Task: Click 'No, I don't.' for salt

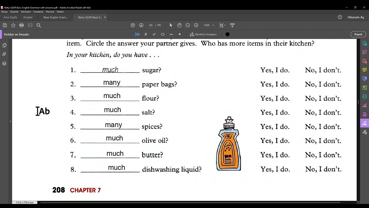Action: coord(323,113)
